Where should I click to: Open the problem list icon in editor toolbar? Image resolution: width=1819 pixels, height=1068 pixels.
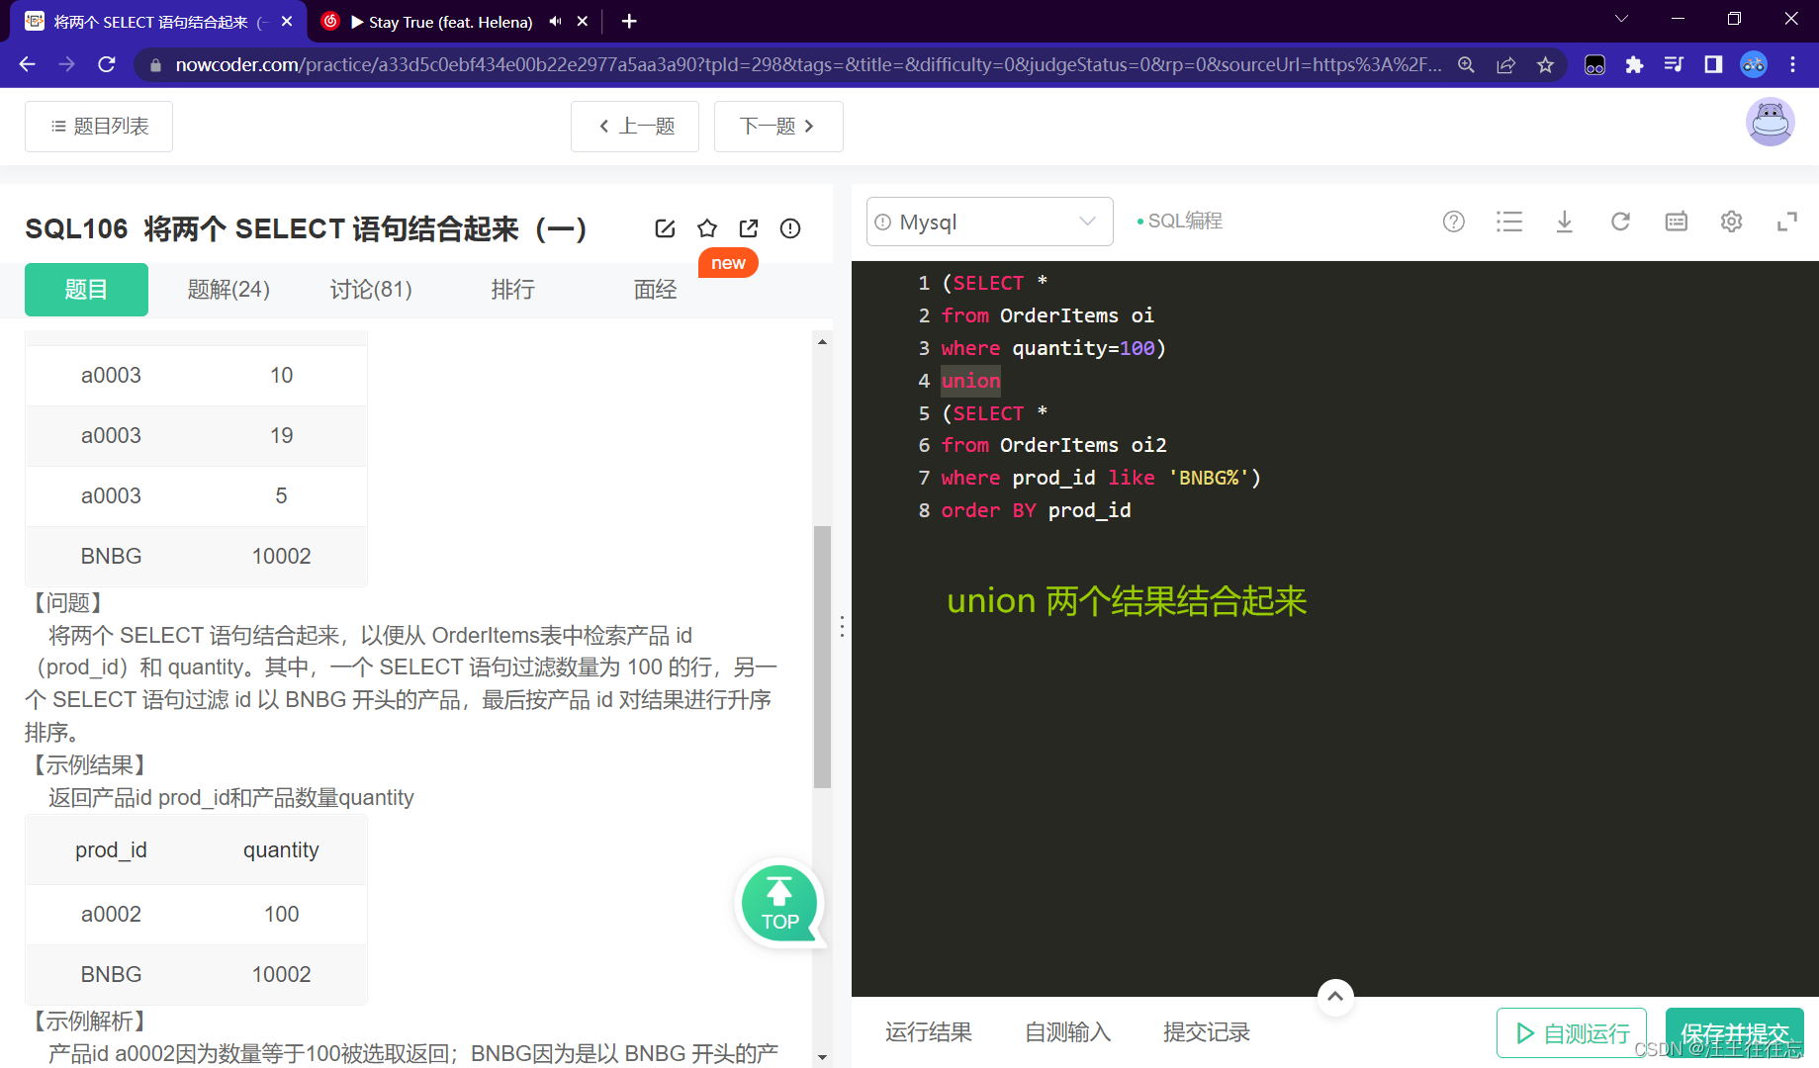click(x=1509, y=222)
